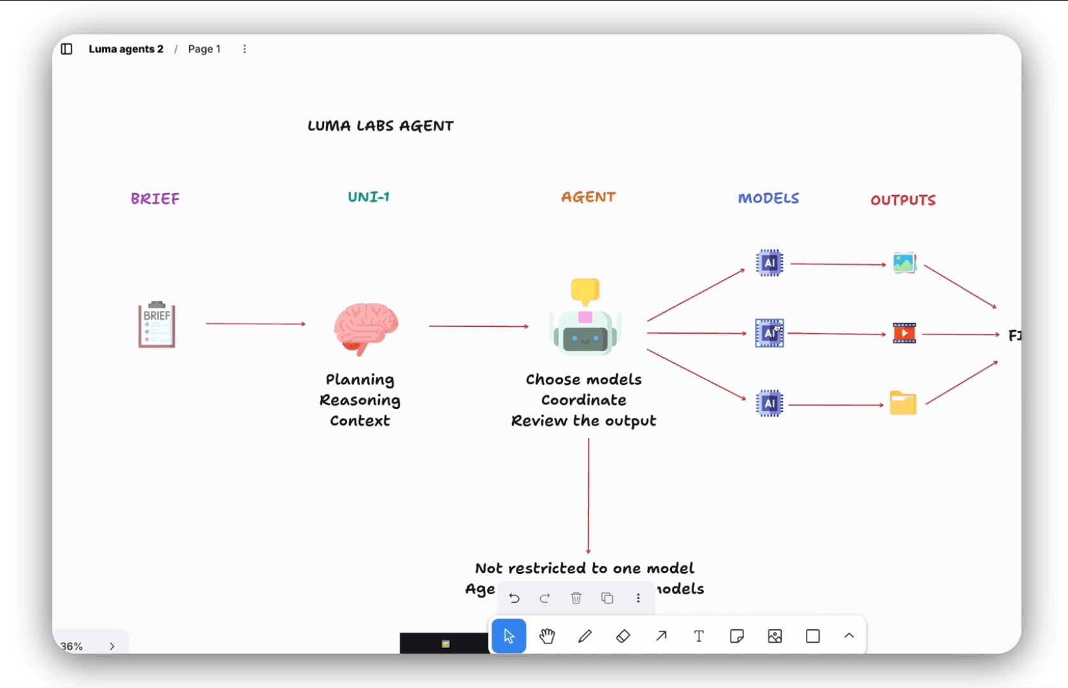This screenshot has width=1068, height=688.
Task: Select the top AI chip image
Action: tap(770, 262)
